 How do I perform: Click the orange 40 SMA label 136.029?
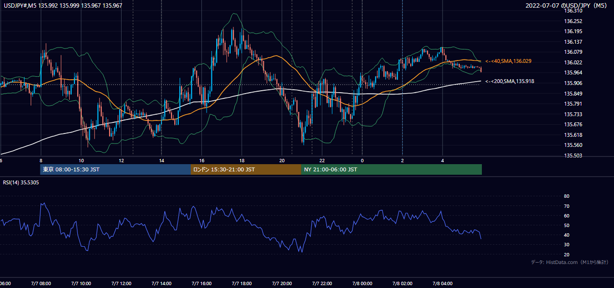[508, 61]
